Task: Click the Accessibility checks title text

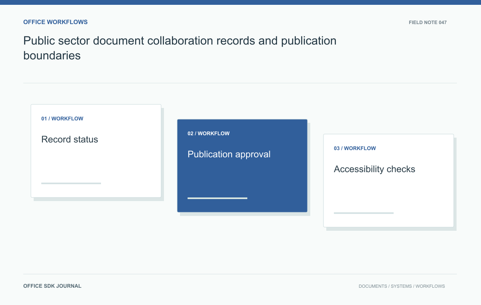Action: click(x=374, y=169)
